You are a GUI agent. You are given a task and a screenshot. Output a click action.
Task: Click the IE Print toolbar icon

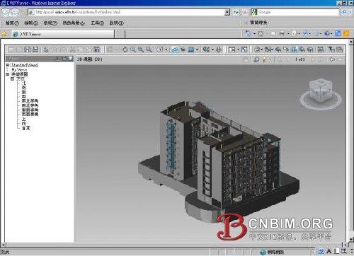tap(282, 34)
